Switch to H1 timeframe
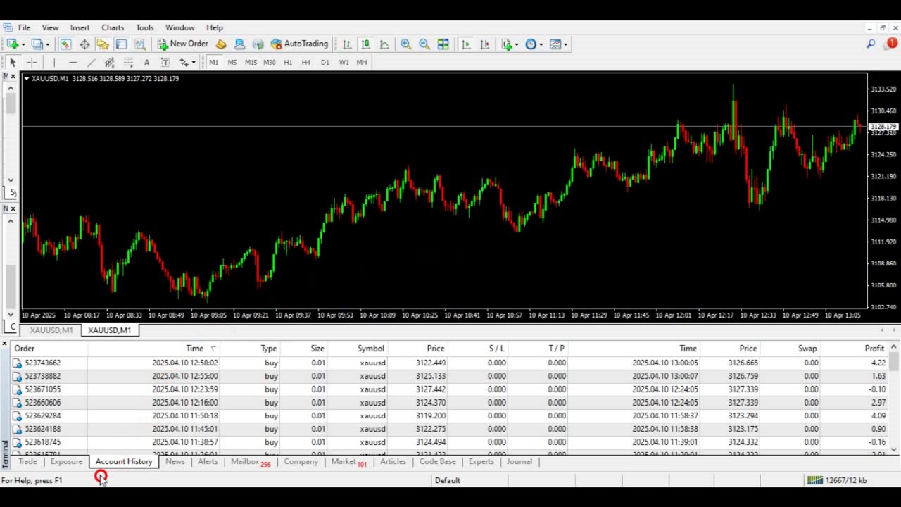 point(288,63)
